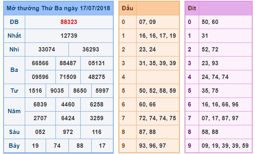Select second prize number 33074

47,49
